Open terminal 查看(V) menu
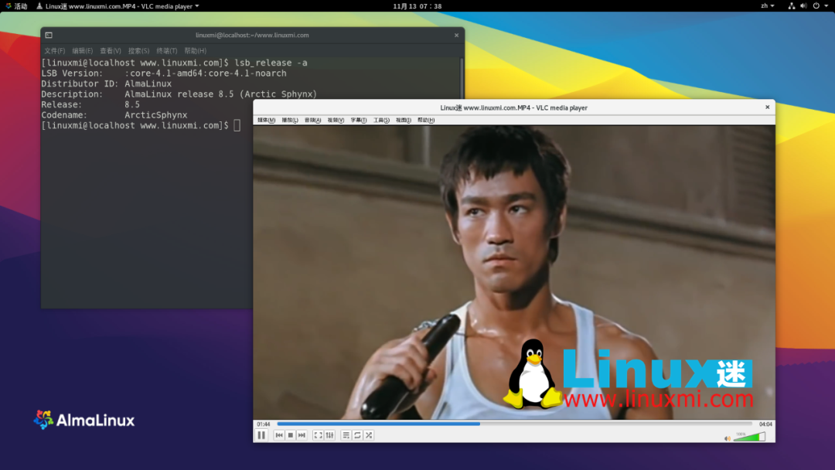This screenshot has width=835, height=470. [x=111, y=51]
